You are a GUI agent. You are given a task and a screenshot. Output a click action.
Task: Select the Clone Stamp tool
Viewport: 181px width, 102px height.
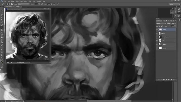click(2, 30)
